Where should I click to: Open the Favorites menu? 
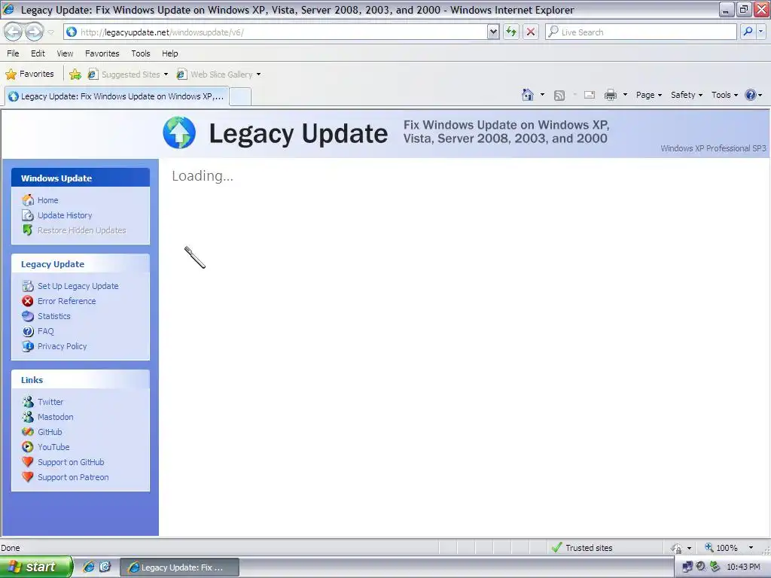pos(102,53)
